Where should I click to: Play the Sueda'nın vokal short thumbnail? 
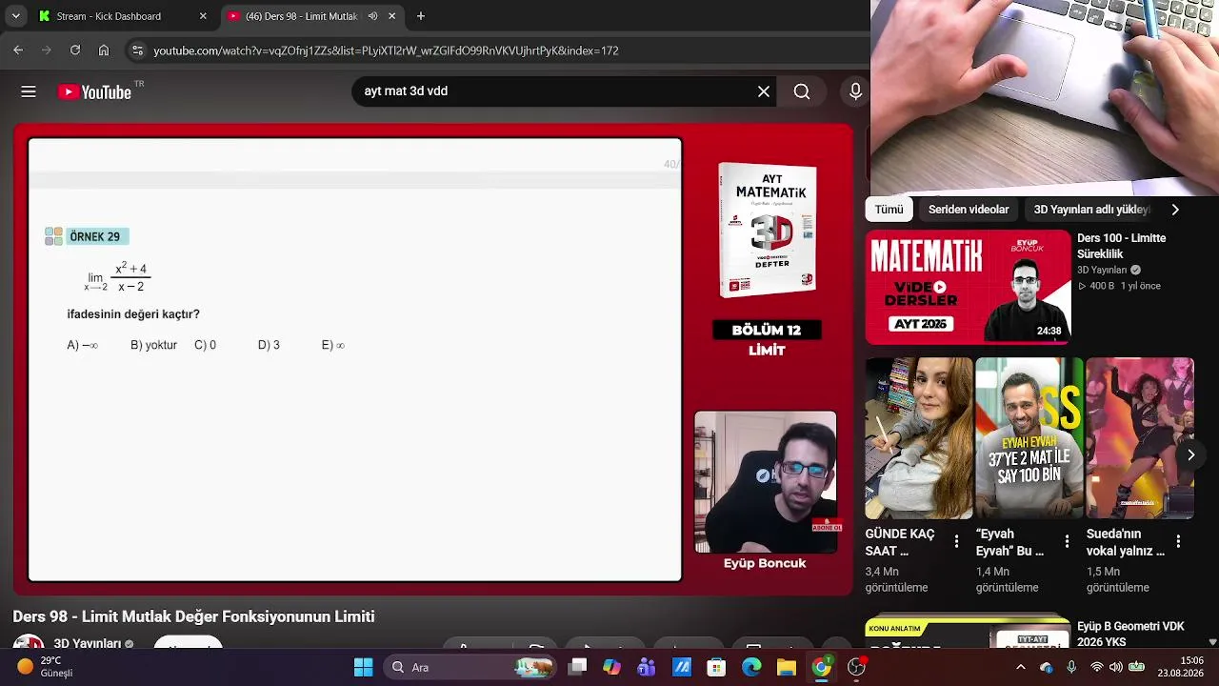(x=1140, y=438)
